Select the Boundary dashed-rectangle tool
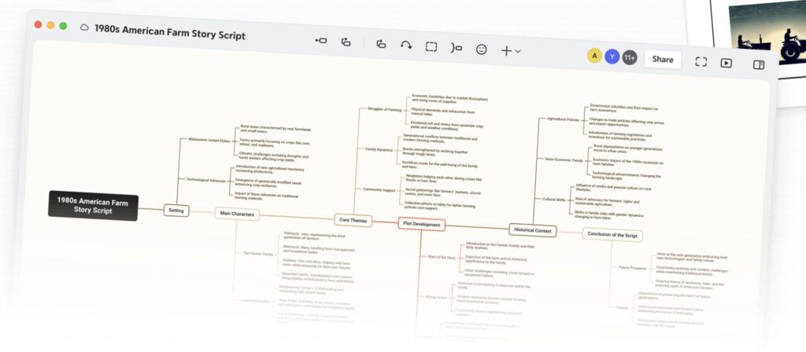The height and width of the screenshot is (352, 806). [x=431, y=46]
